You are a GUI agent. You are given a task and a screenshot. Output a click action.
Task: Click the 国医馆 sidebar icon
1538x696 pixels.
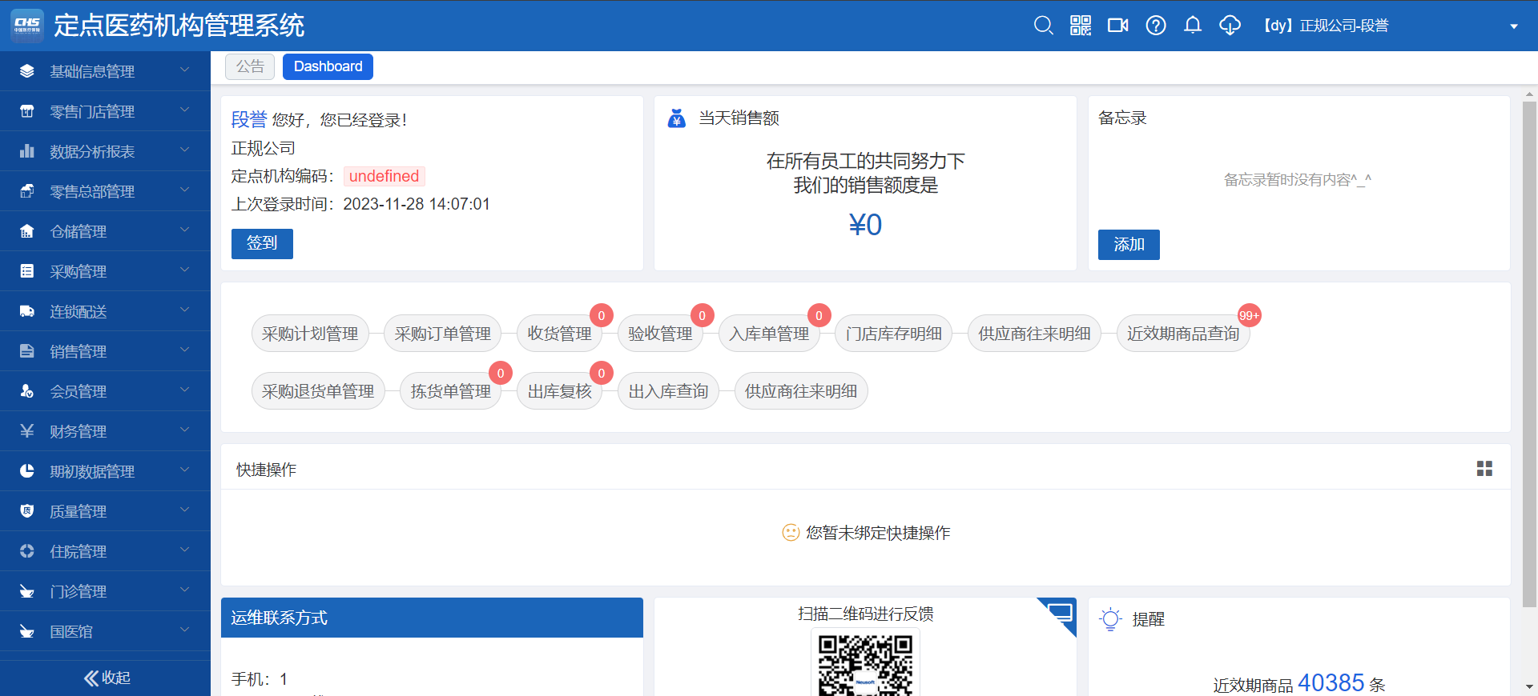(x=26, y=631)
